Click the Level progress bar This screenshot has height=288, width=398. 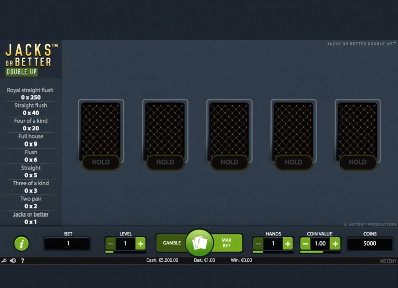[x=125, y=252]
